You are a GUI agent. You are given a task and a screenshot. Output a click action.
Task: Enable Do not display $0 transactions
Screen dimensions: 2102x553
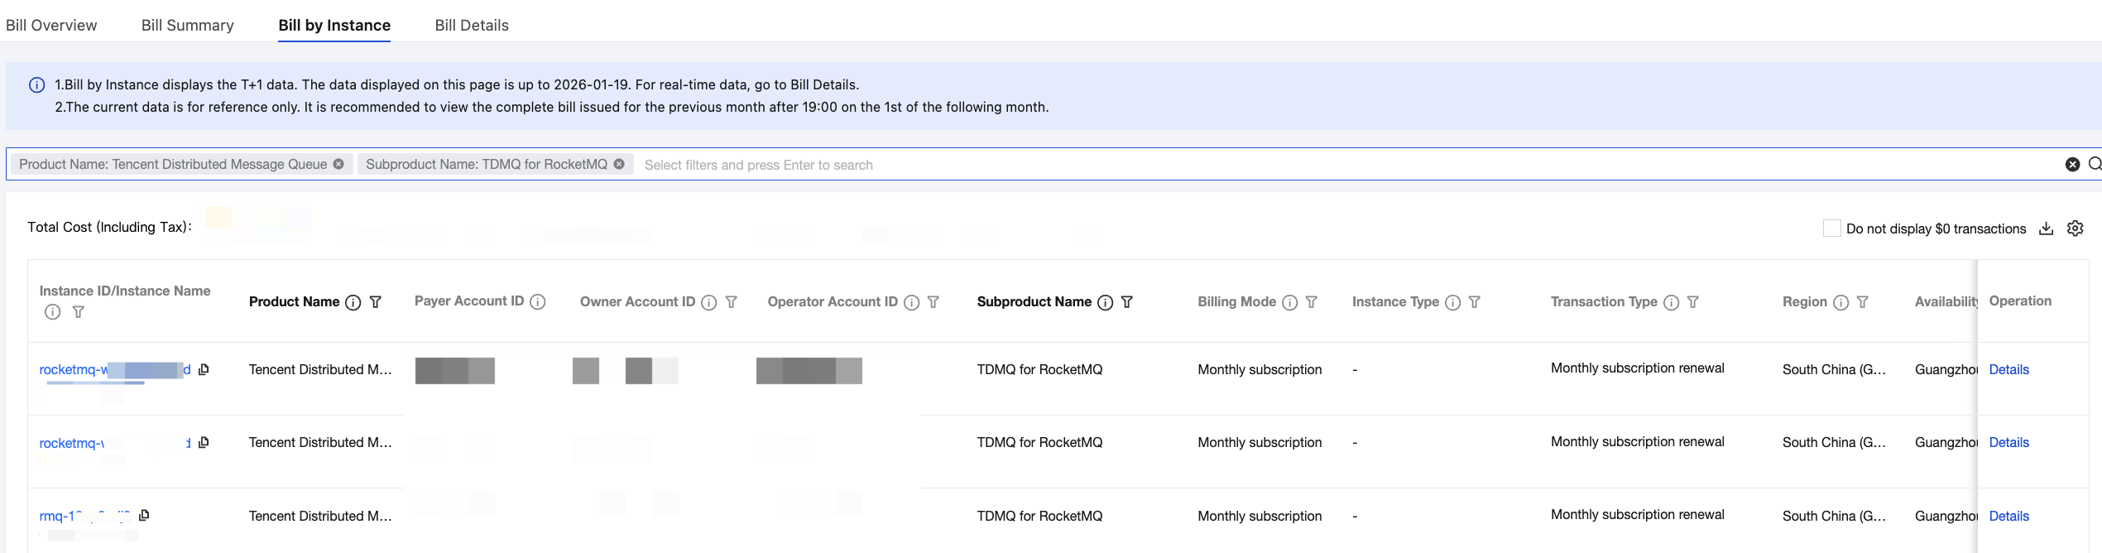[1831, 228]
